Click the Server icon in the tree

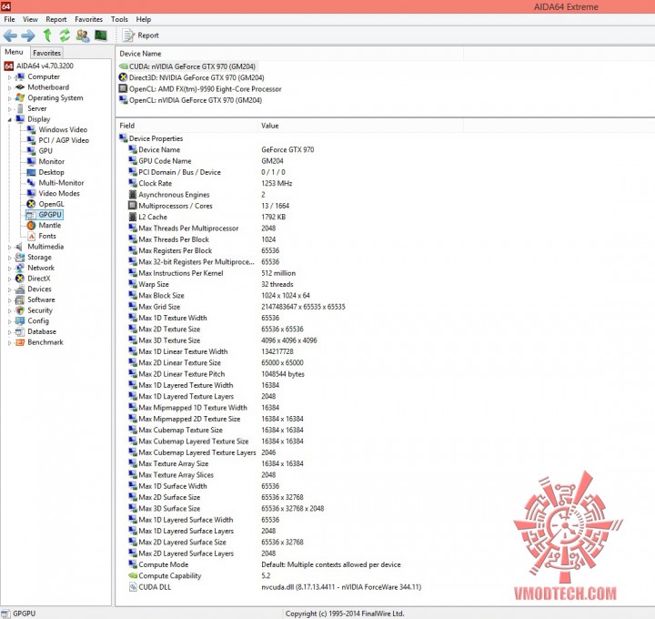[20, 108]
